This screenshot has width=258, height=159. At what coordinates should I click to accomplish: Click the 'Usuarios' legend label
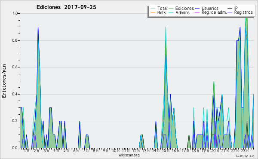click(x=210, y=8)
